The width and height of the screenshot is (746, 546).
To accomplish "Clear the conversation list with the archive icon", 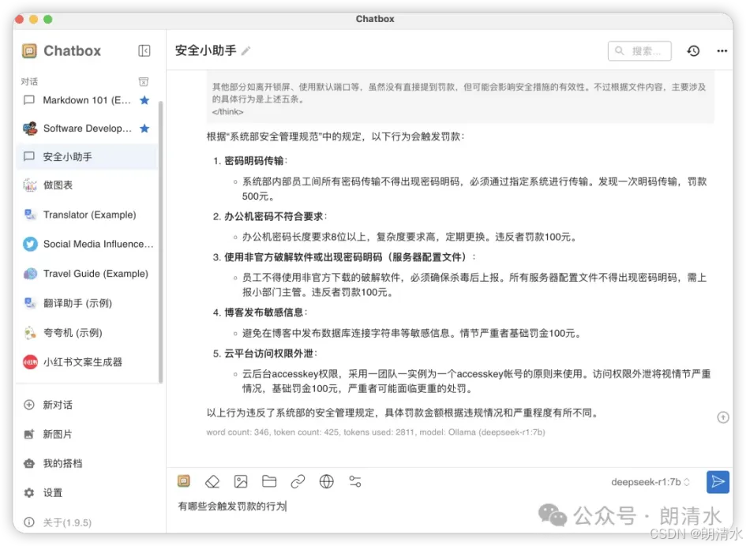I will [143, 81].
